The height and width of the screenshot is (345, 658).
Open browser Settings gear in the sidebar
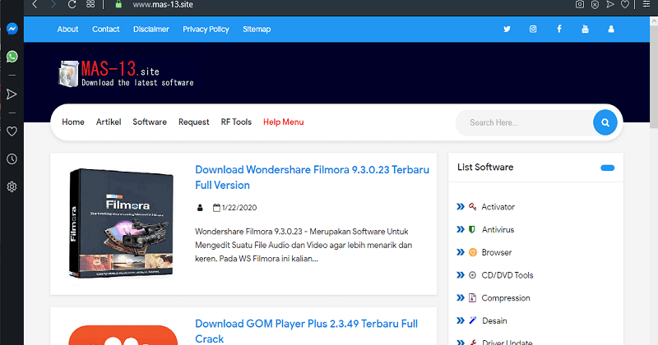pos(12,186)
